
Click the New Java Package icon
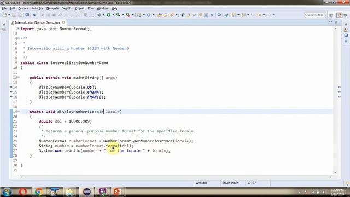(x=139, y=15)
